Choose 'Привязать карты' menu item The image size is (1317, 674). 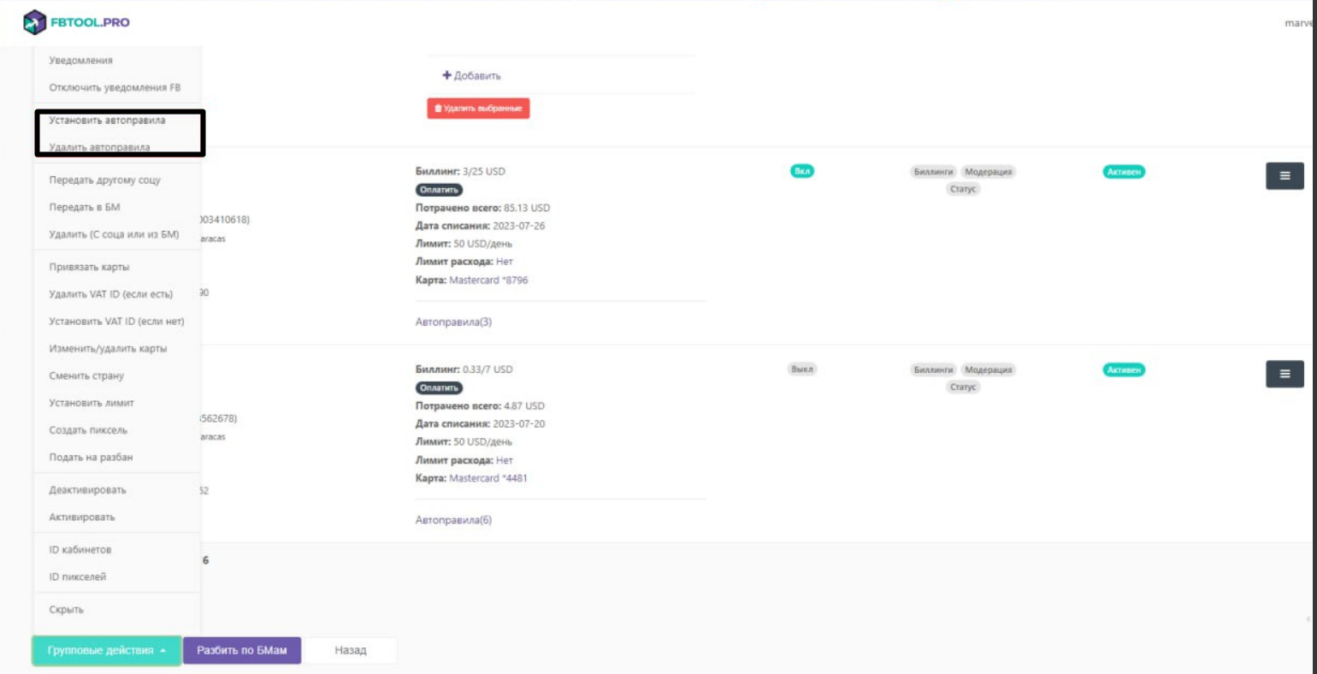tap(89, 267)
